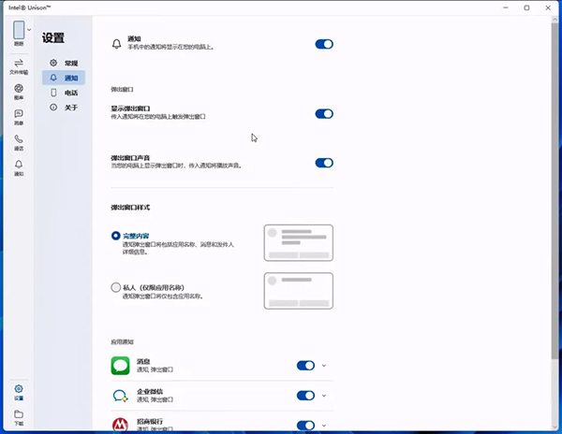The height and width of the screenshot is (434, 562).
Task: Click the 设置 page title
Action: 53,37
